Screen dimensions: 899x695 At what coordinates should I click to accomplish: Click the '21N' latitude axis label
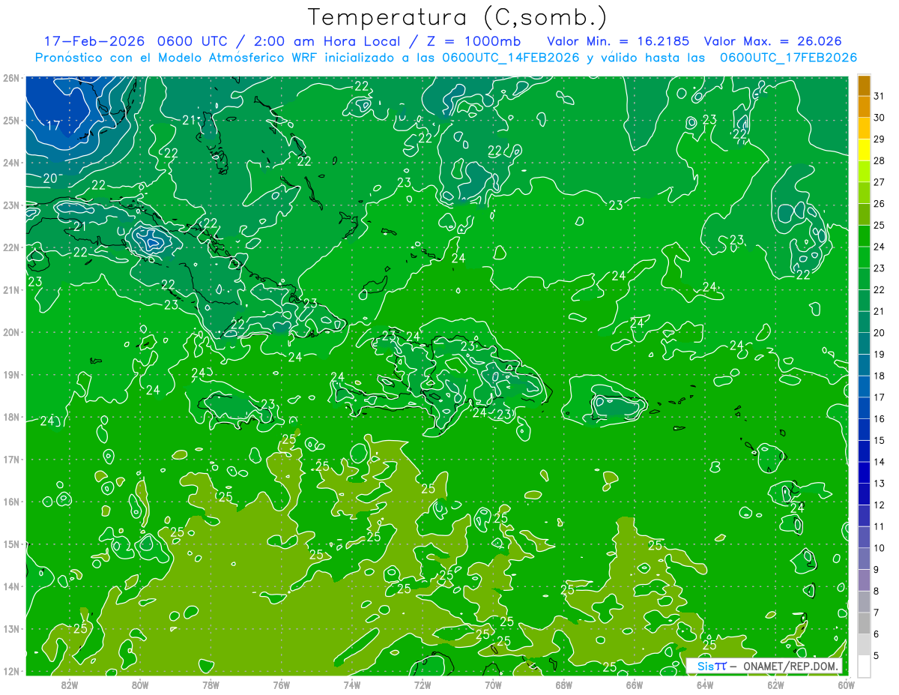click(x=11, y=290)
